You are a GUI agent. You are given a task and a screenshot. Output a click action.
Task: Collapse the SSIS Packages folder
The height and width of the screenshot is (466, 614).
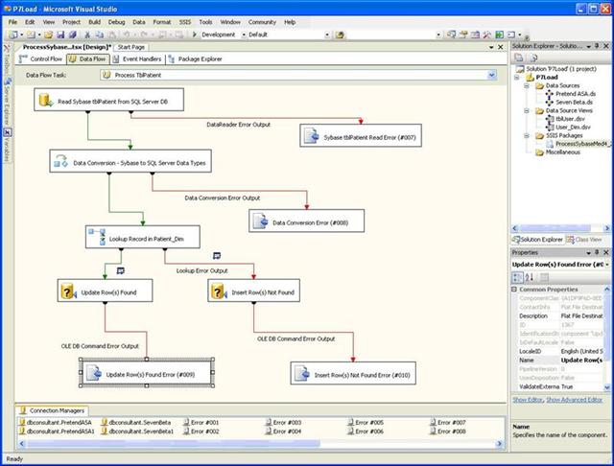coord(527,136)
